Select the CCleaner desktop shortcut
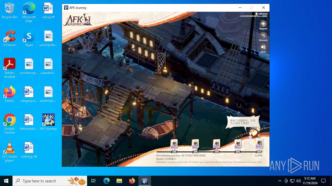This screenshot has width=332, height=186. tap(10, 39)
